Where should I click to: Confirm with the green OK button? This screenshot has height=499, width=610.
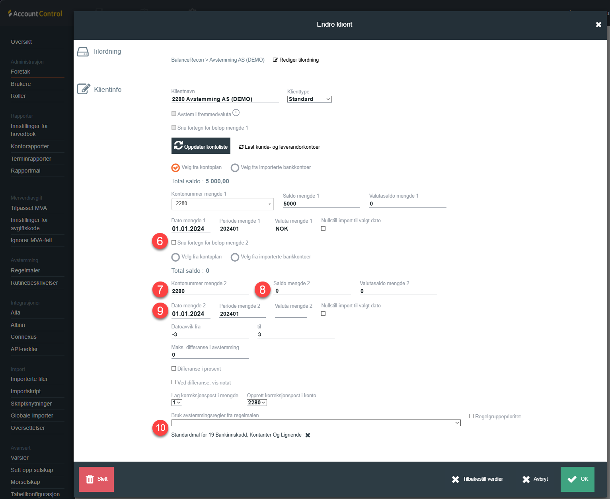tap(577, 479)
